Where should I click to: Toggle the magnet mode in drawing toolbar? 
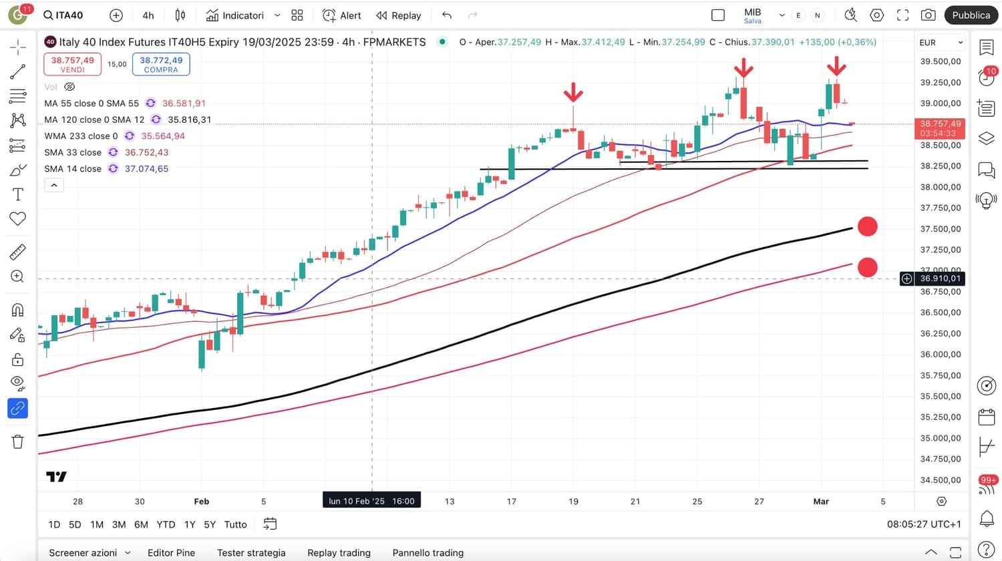click(x=17, y=310)
